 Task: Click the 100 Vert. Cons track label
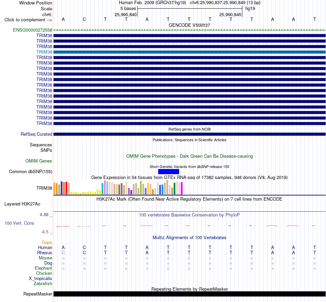pos(19,223)
